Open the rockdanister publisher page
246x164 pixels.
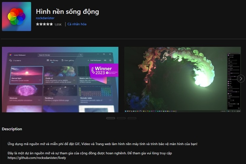point(45,18)
